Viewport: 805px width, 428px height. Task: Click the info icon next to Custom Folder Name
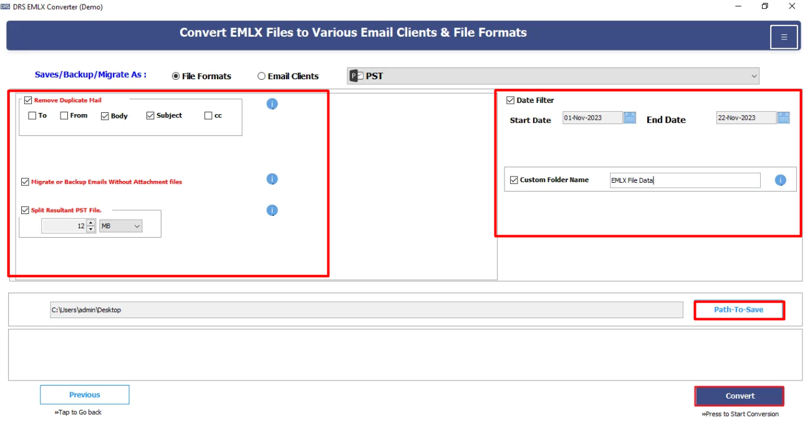(780, 180)
